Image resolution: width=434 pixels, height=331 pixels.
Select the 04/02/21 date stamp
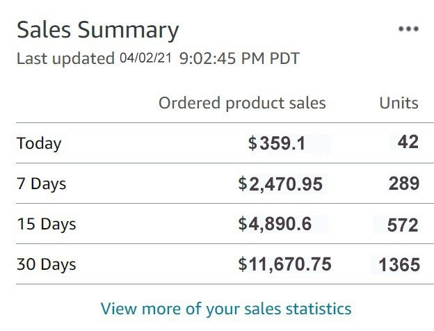tap(145, 58)
